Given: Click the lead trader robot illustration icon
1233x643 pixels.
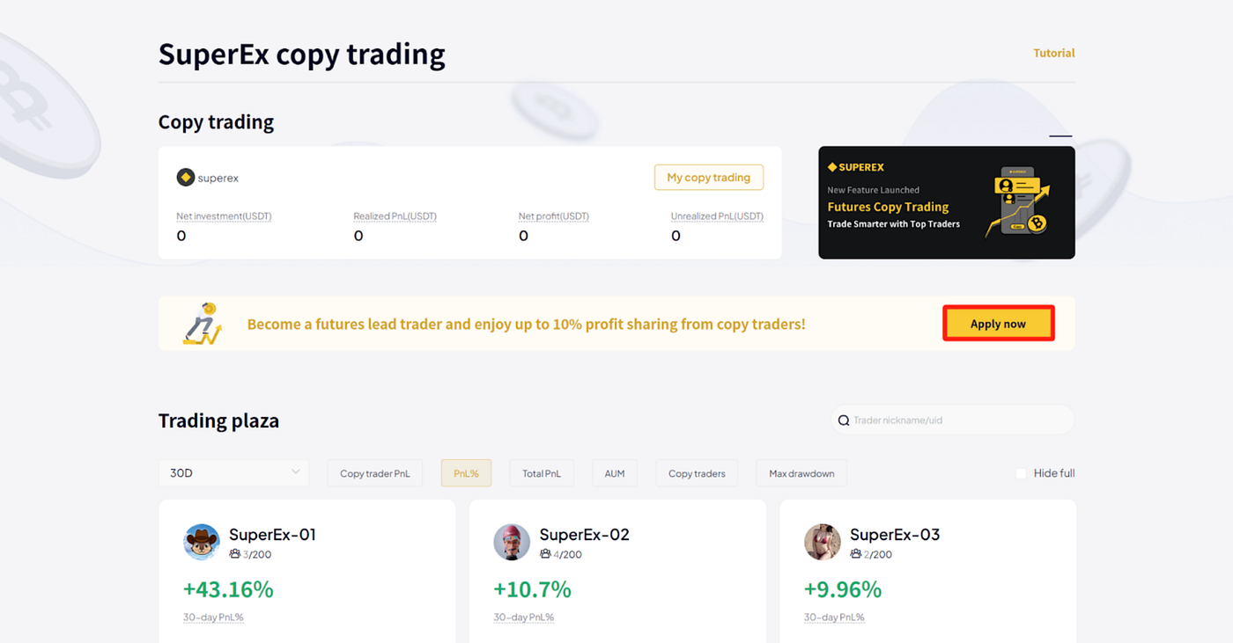Looking at the screenshot, I should (203, 324).
